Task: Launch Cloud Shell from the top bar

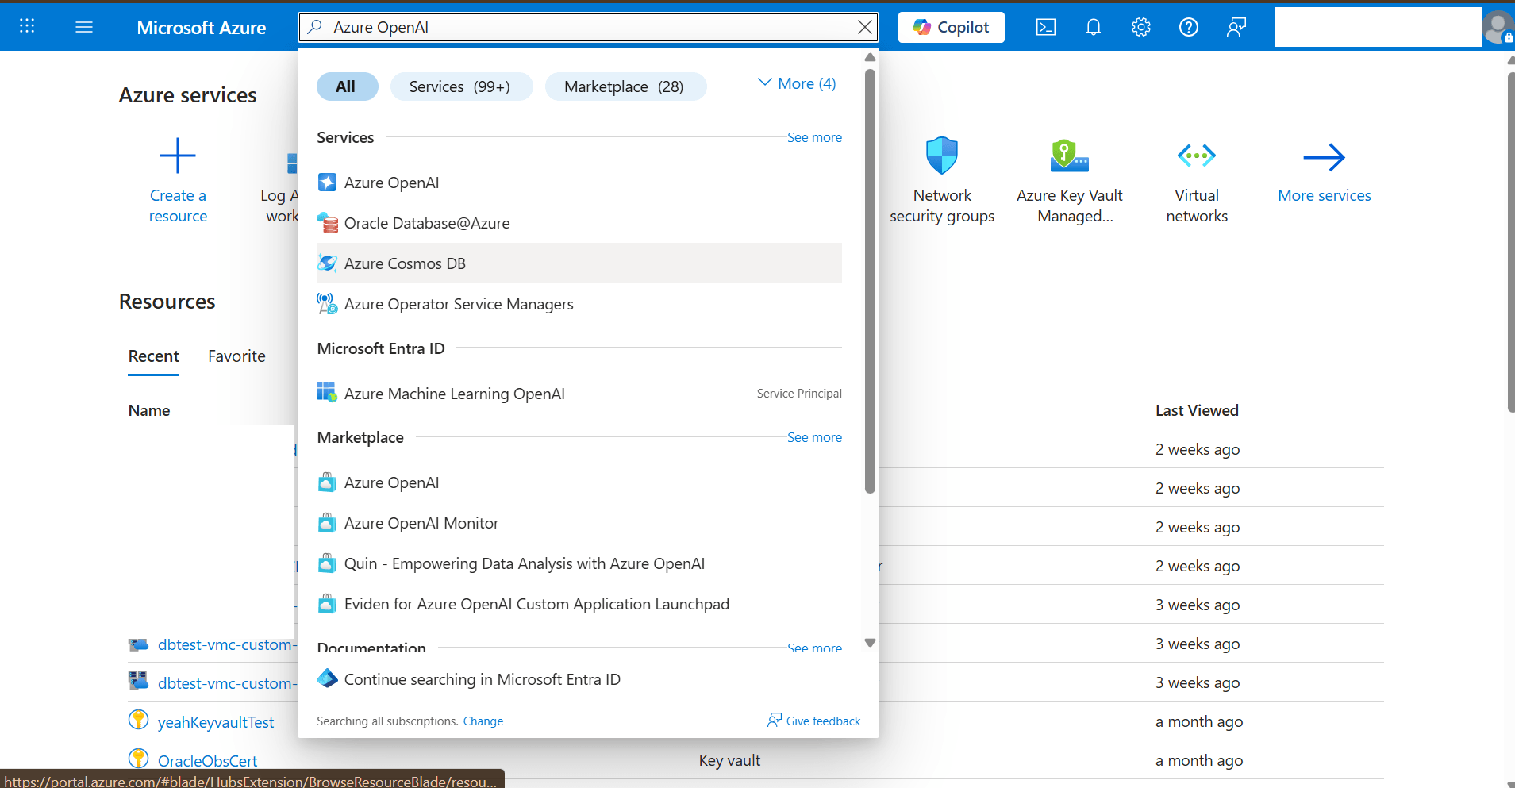Action: pos(1044,26)
